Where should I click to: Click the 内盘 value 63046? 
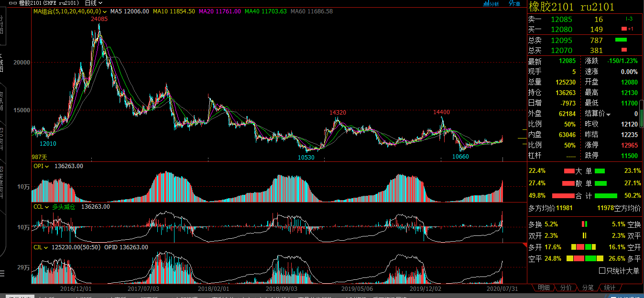[x=568, y=135]
